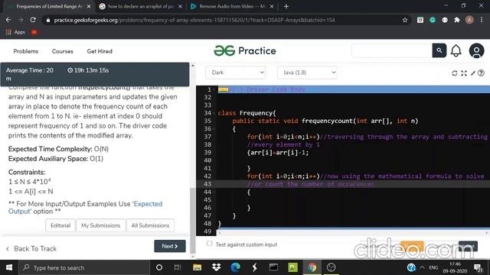Viewport: 490px width, 275px height.
Task: Reset code with the refresh editor icon
Action: click(x=454, y=73)
